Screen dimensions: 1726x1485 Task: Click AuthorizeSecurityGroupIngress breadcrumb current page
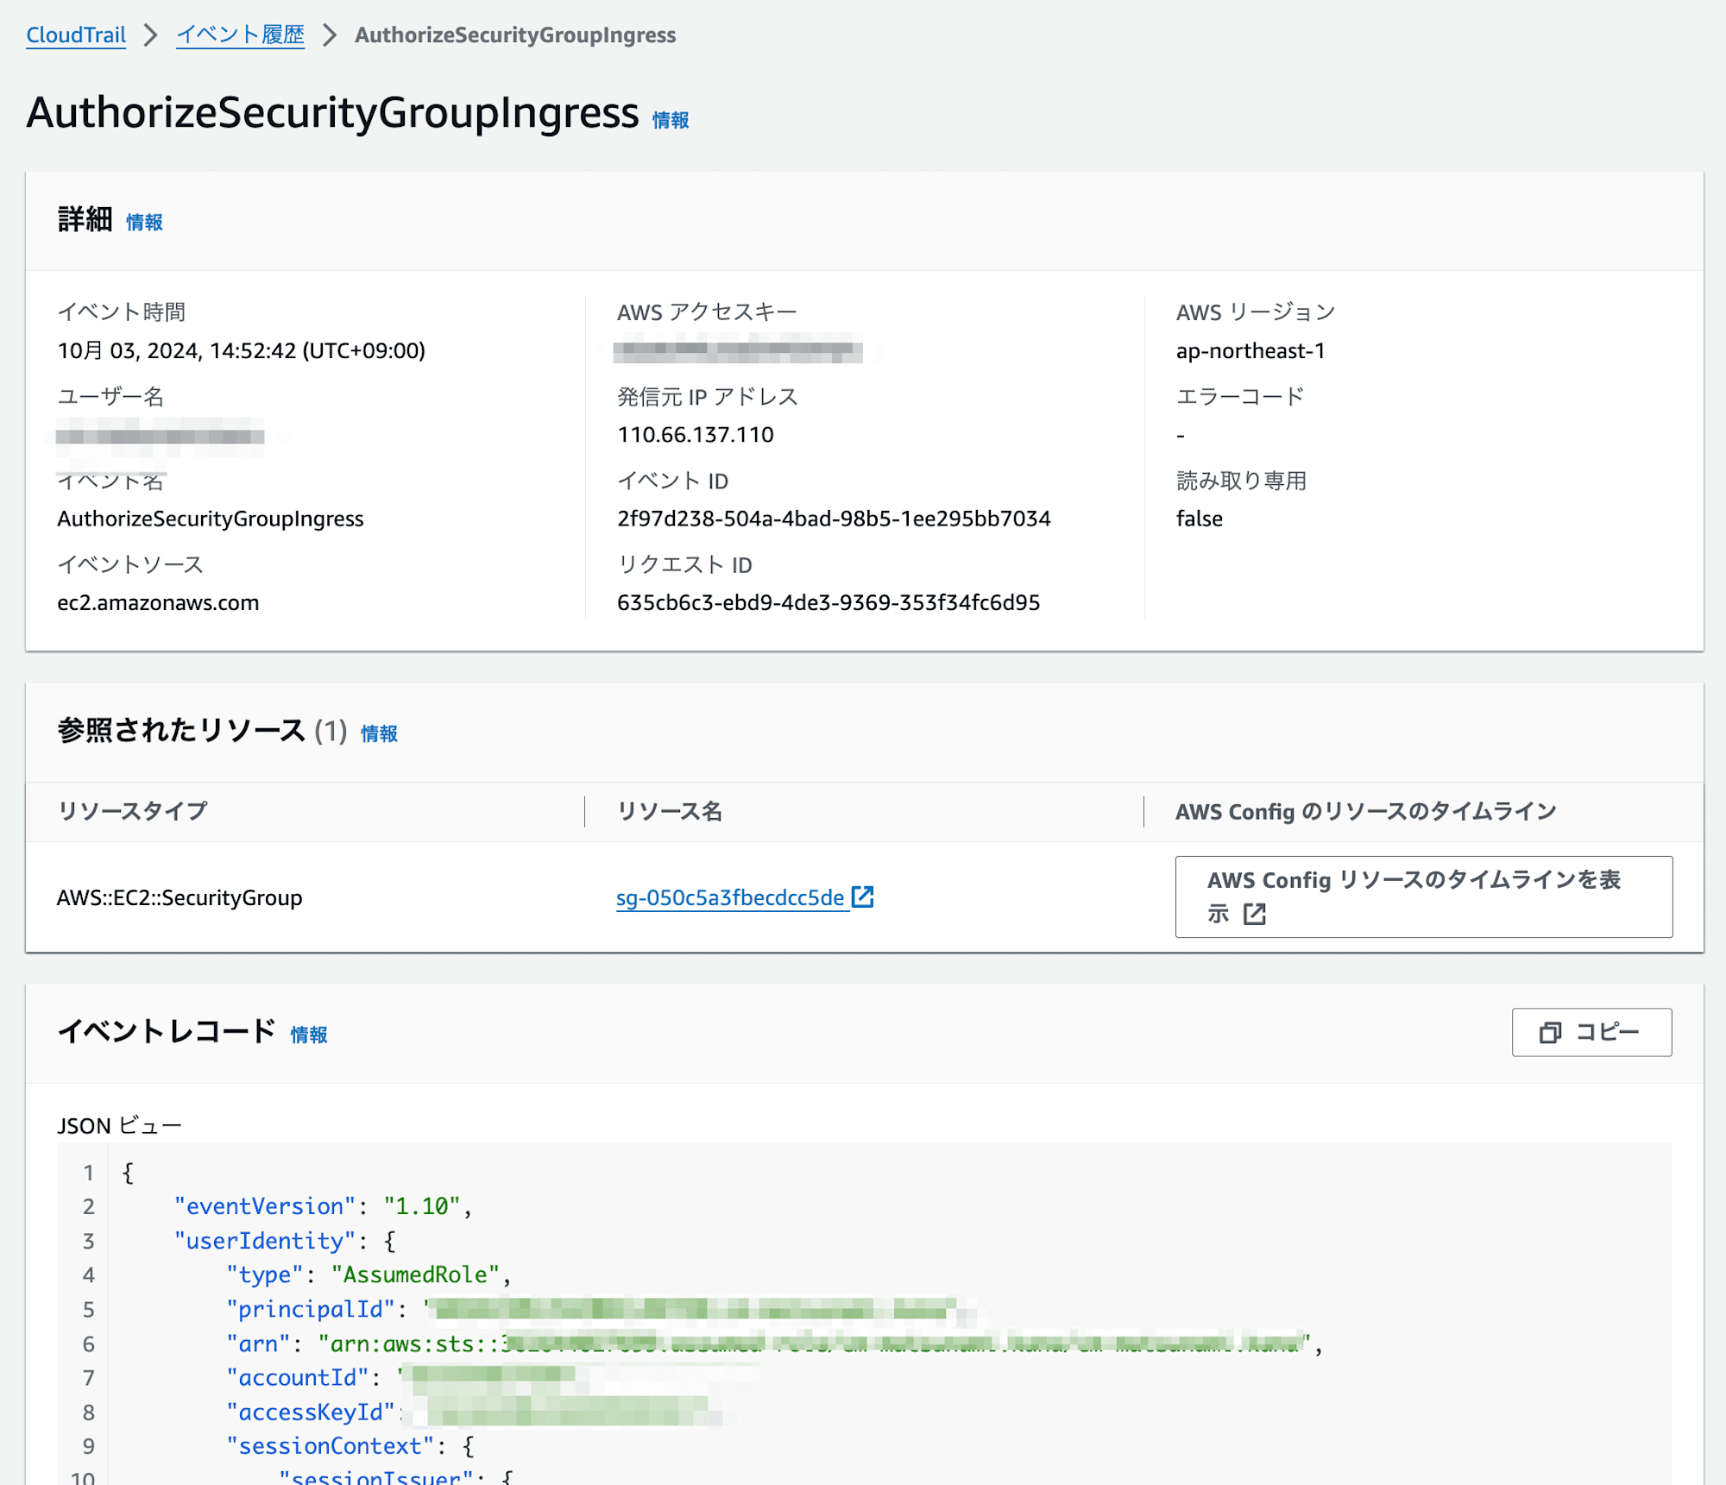[x=515, y=35]
